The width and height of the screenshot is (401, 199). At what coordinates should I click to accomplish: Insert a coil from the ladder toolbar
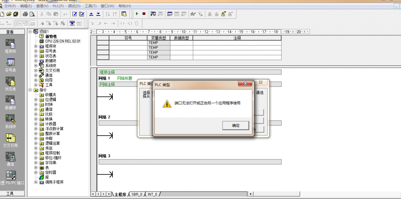tap(130, 23)
